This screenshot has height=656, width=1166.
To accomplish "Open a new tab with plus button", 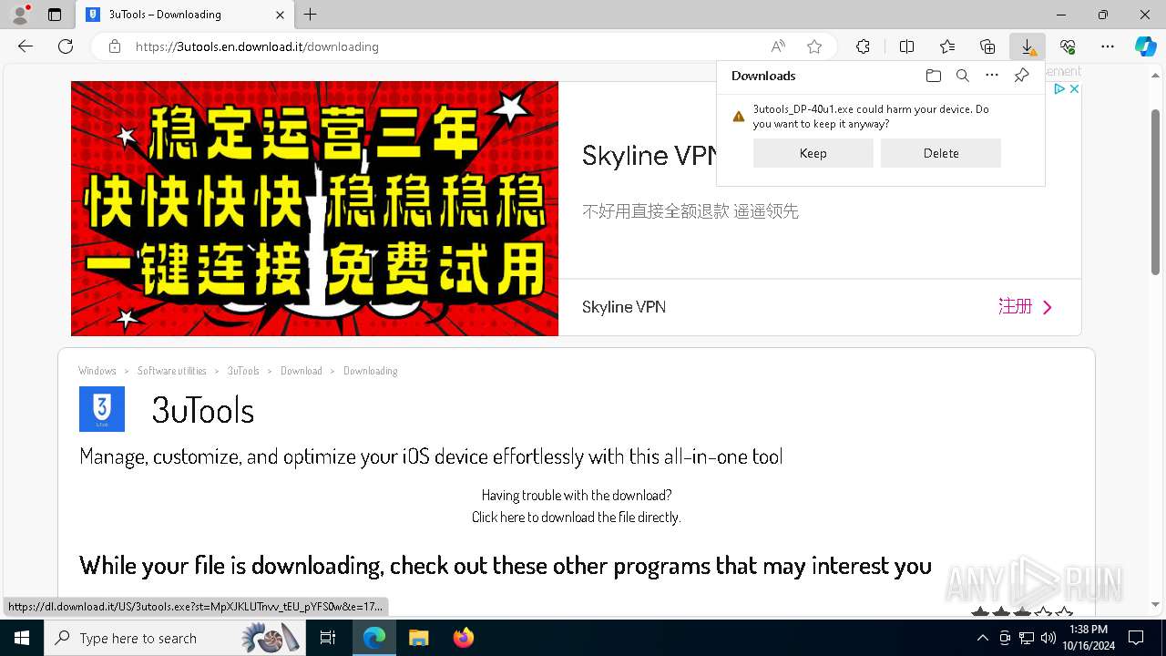I will tap(311, 15).
